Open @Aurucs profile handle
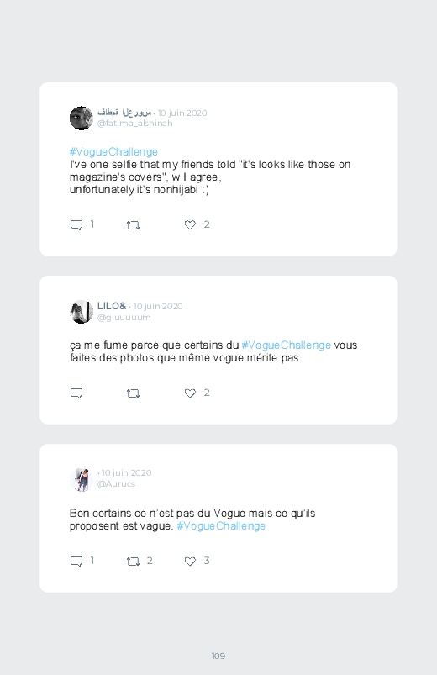Image resolution: width=437 pixels, height=675 pixels. 116,484
